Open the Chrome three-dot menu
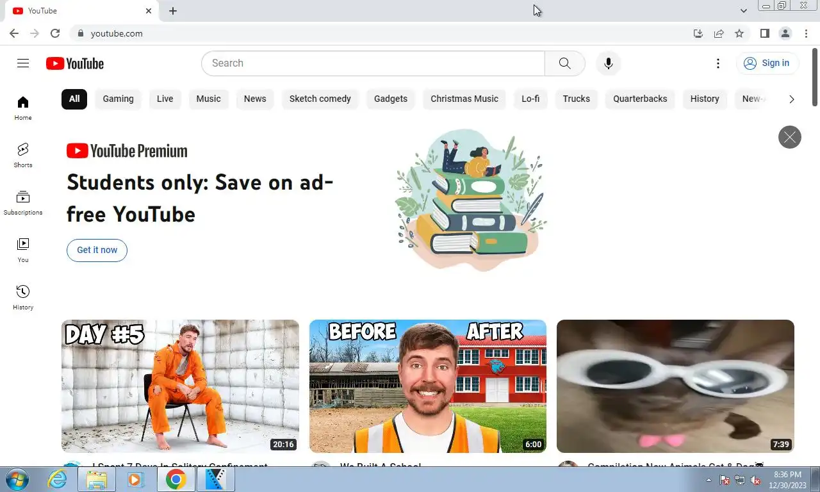The width and height of the screenshot is (820, 492). (806, 33)
